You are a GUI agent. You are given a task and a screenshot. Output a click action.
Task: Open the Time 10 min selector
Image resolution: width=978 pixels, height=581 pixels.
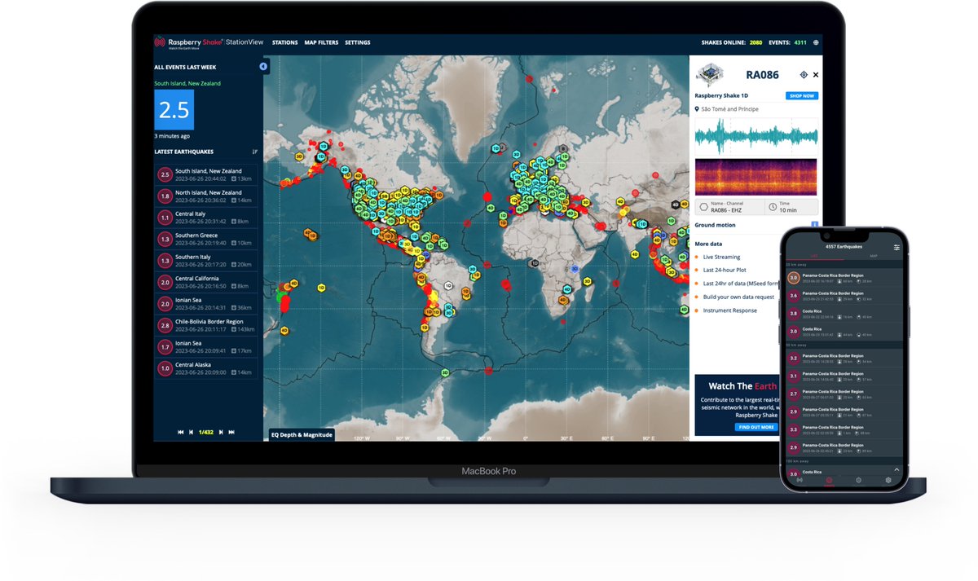point(791,207)
